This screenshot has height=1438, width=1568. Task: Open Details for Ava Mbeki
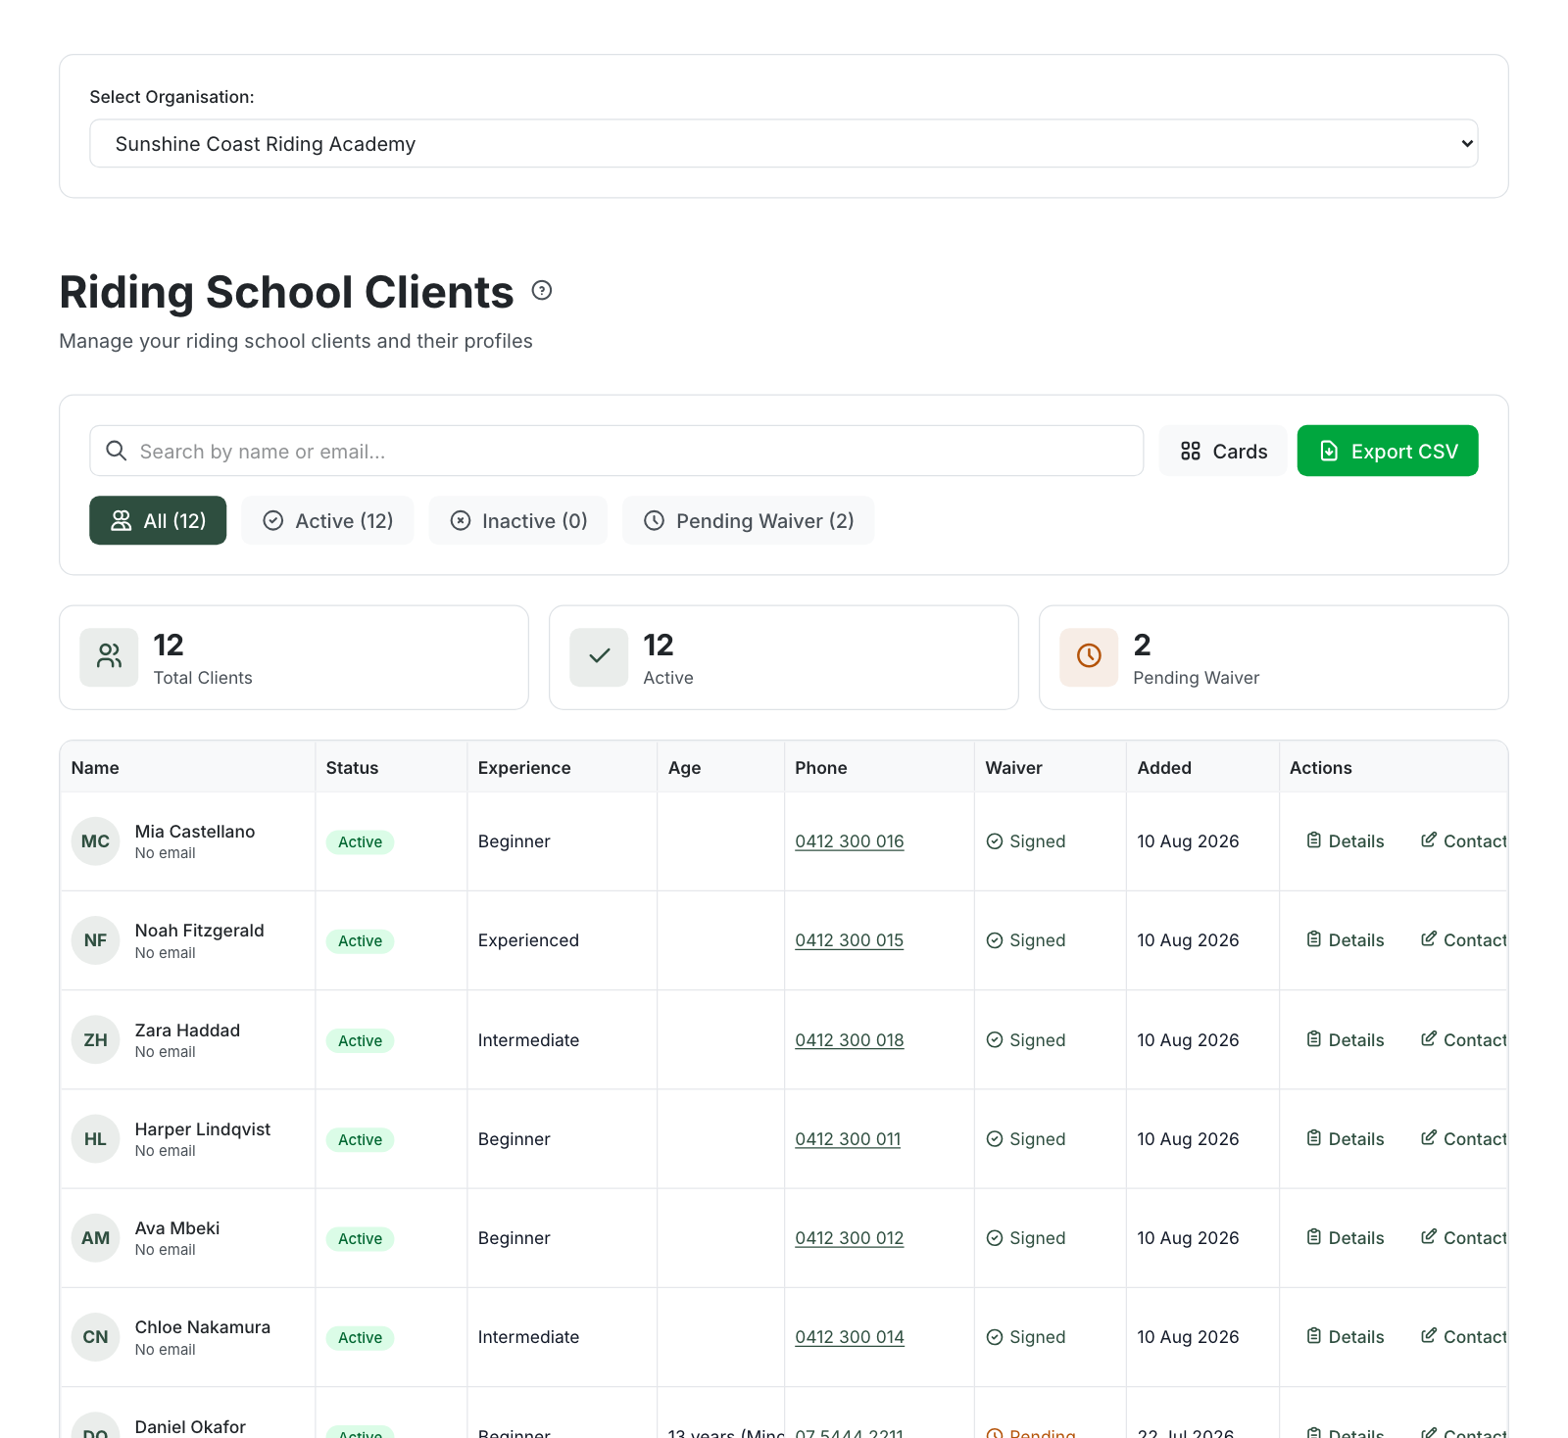coord(1345,1238)
